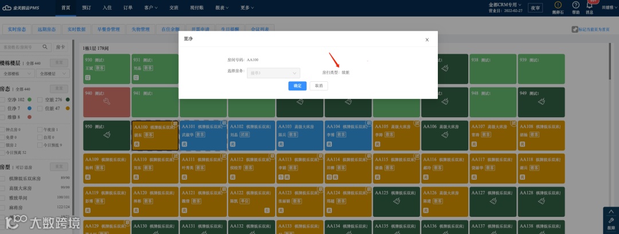Click the 长 tag on room AA122
The height and width of the screenshot is (234, 619).
pyautogui.click(x=267, y=211)
